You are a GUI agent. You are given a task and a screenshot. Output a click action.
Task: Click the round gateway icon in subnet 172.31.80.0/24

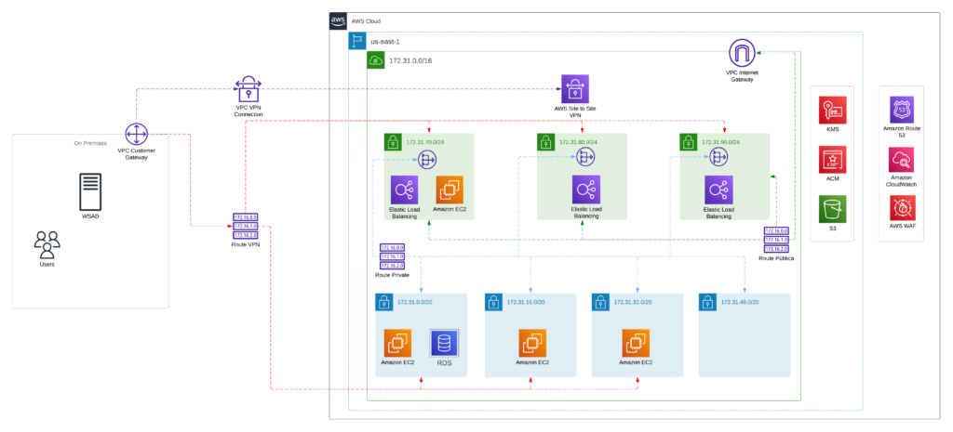(586, 157)
